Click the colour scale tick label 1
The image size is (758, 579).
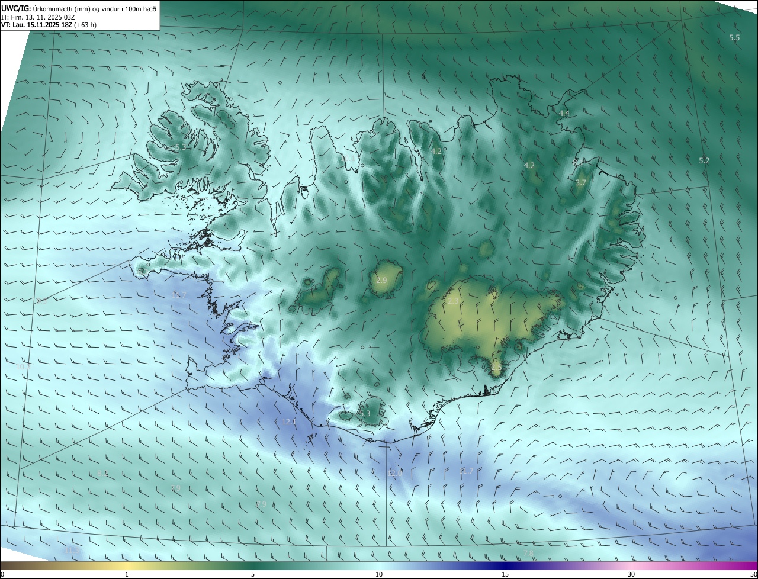(x=127, y=574)
